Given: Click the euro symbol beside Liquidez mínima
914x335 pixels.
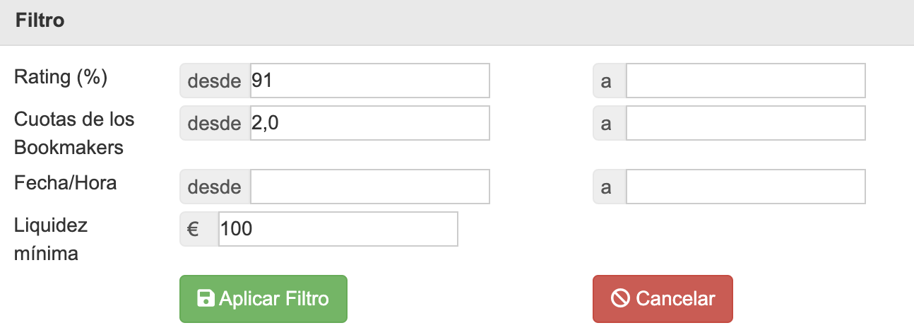Looking at the screenshot, I should click(x=192, y=229).
